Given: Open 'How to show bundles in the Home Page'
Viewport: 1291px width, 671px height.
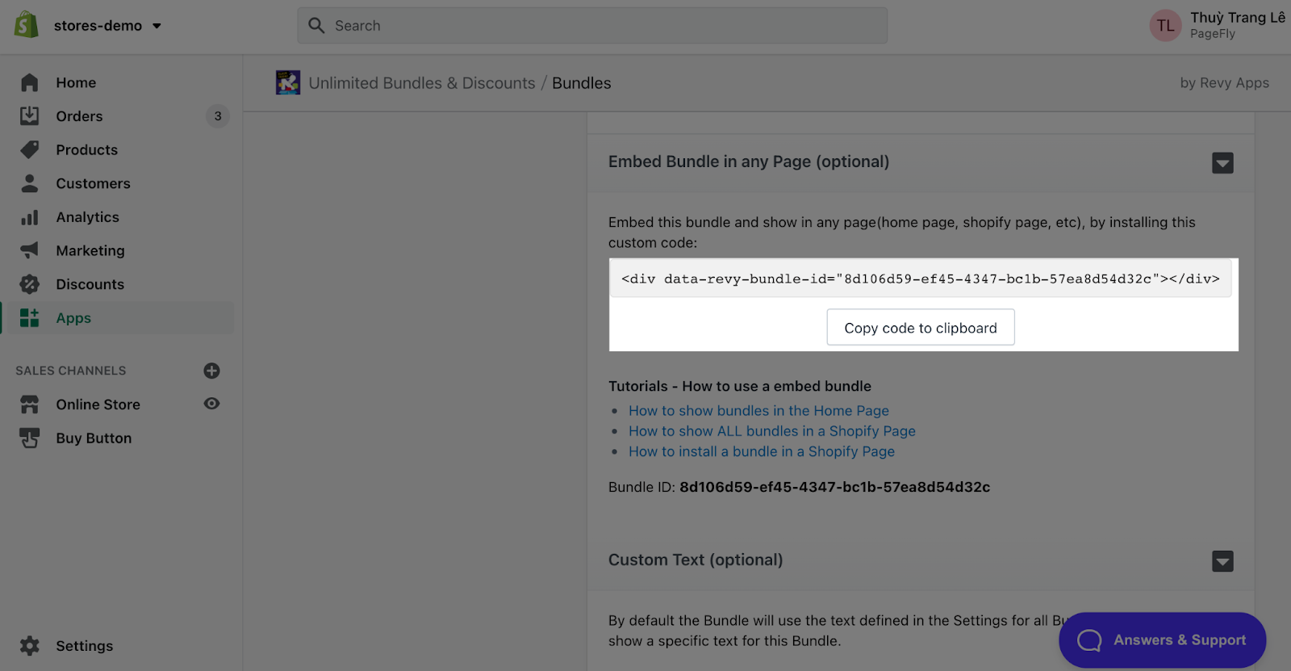Looking at the screenshot, I should (758, 411).
